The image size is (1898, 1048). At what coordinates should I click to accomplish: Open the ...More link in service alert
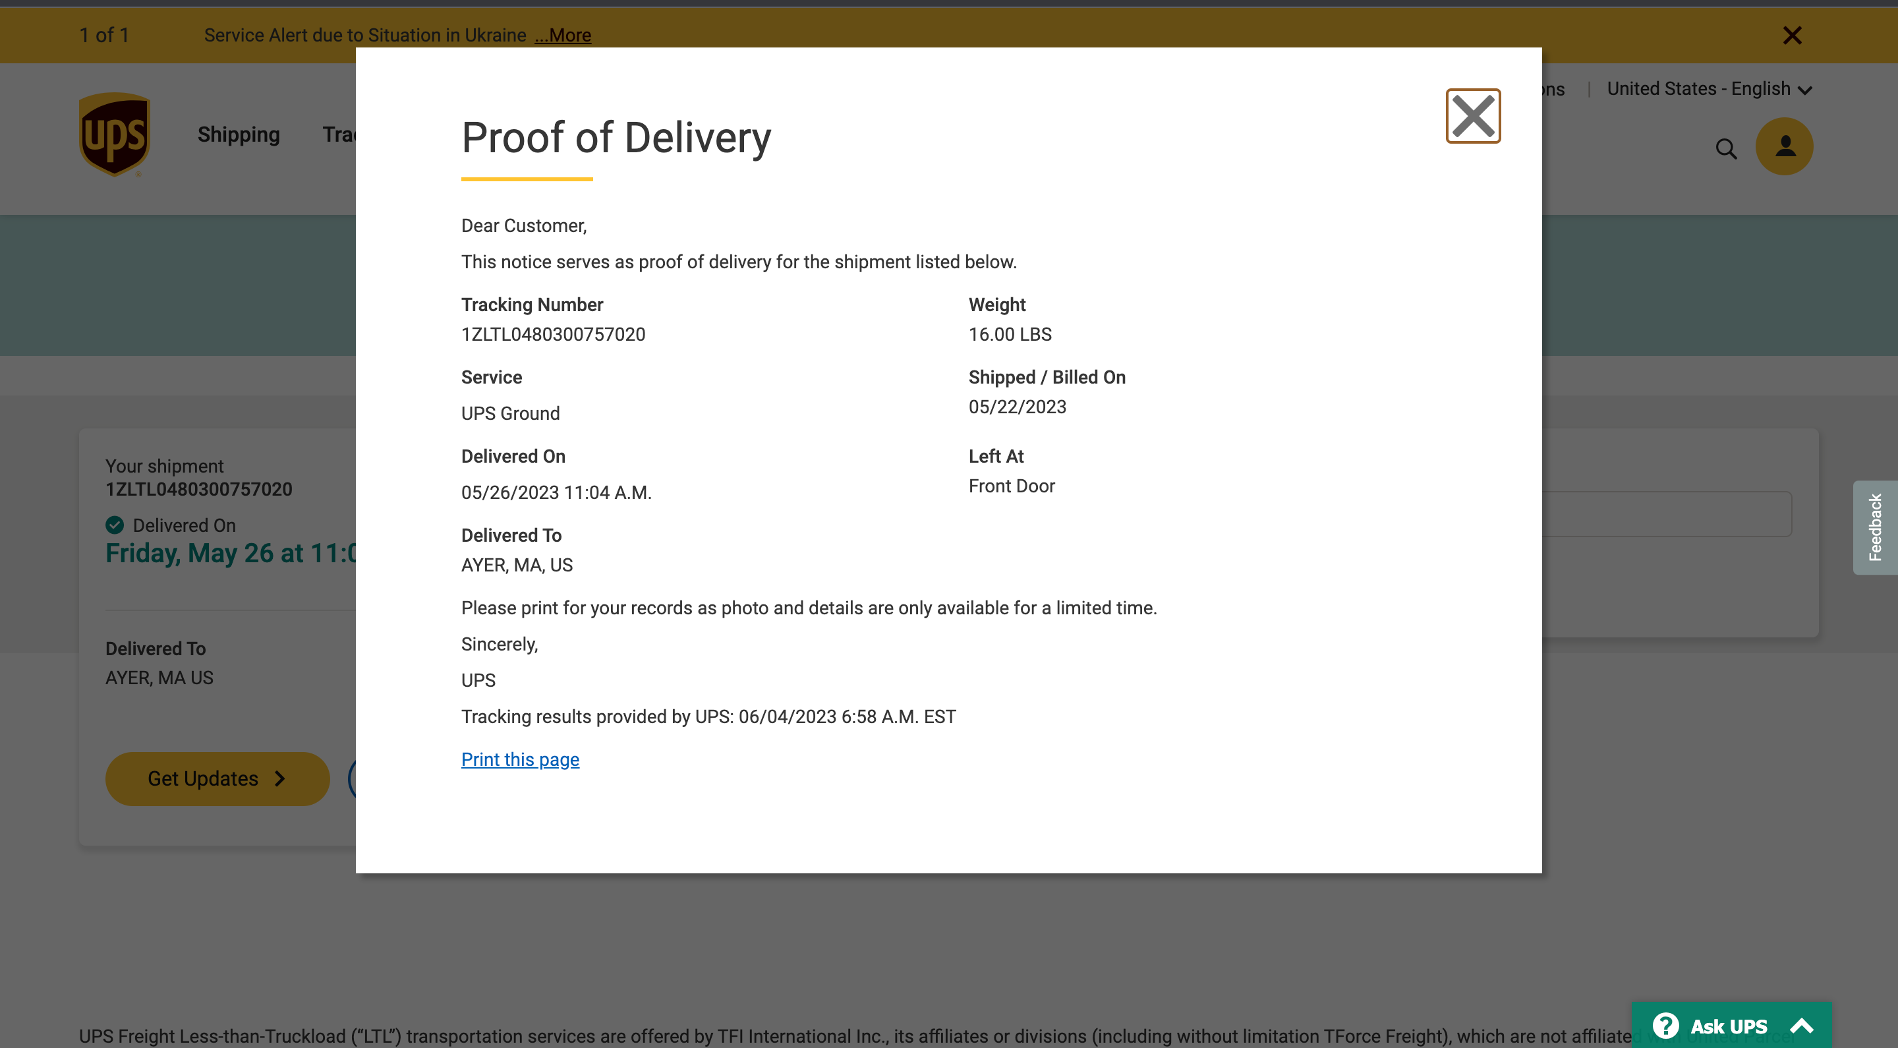pos(563,35)
